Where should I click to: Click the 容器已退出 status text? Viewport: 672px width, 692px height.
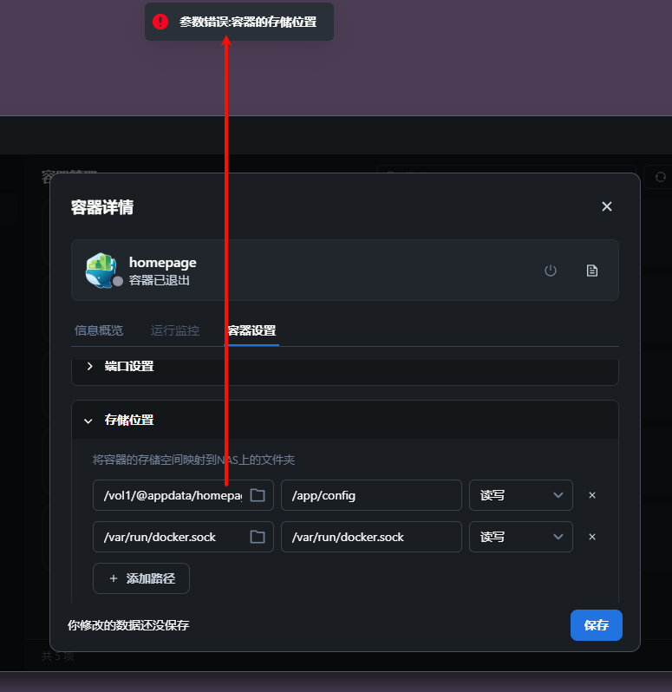click(x=159, y=280)
